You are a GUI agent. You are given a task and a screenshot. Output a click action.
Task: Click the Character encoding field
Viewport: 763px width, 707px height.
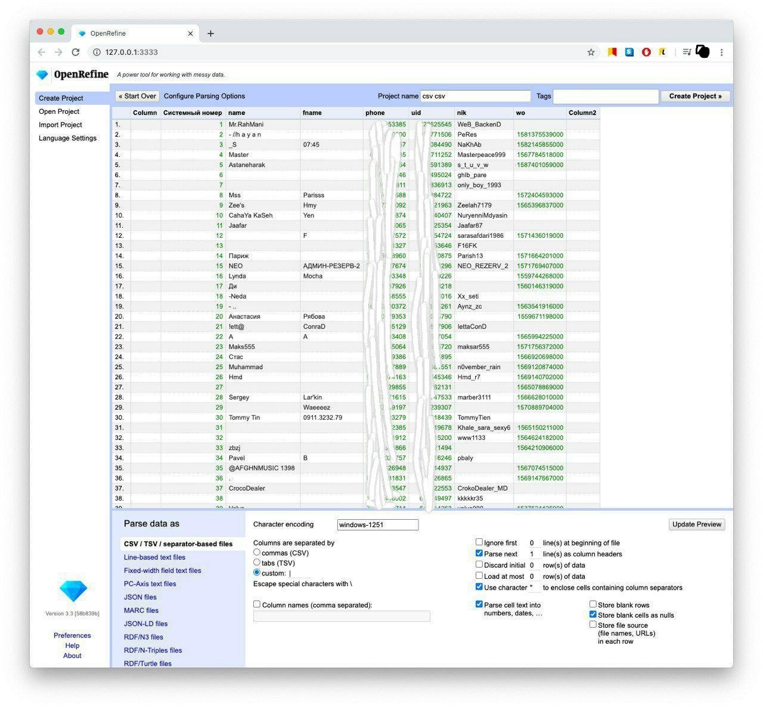[x=378, y=525]
